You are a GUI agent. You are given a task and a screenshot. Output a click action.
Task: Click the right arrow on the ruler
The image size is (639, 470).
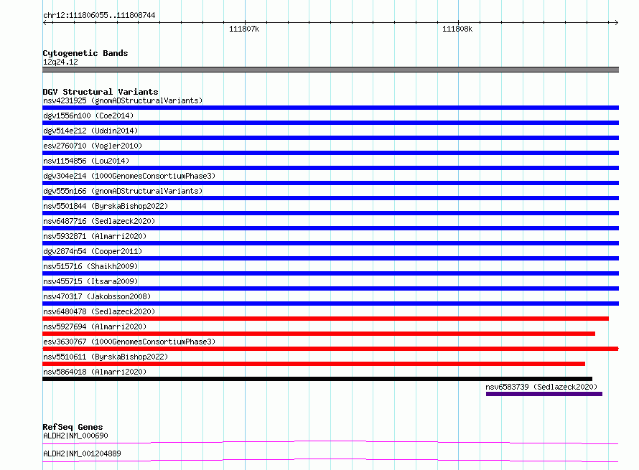[616, 22]
